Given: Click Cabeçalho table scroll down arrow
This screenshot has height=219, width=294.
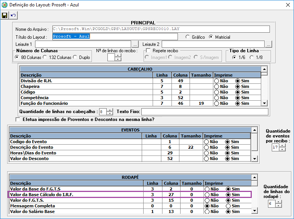Looking at the screenshot, I should pyautogui.click(x=264, y=103).
